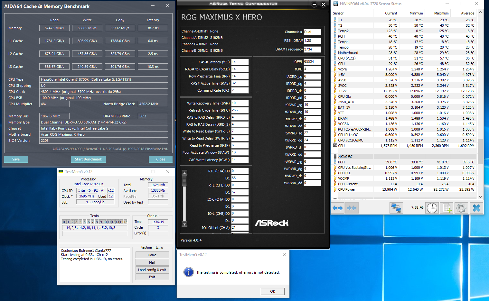Open HWiNFO remote network monitoring icon
Image resolution: width=489 pixels, height=301 pixels.
pos(396,208)
